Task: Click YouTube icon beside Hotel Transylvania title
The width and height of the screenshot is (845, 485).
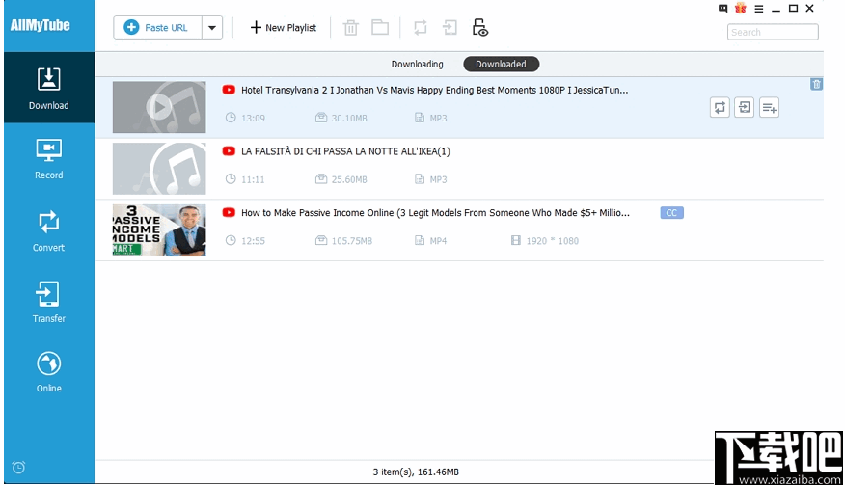Action: (x=229, y=90)
